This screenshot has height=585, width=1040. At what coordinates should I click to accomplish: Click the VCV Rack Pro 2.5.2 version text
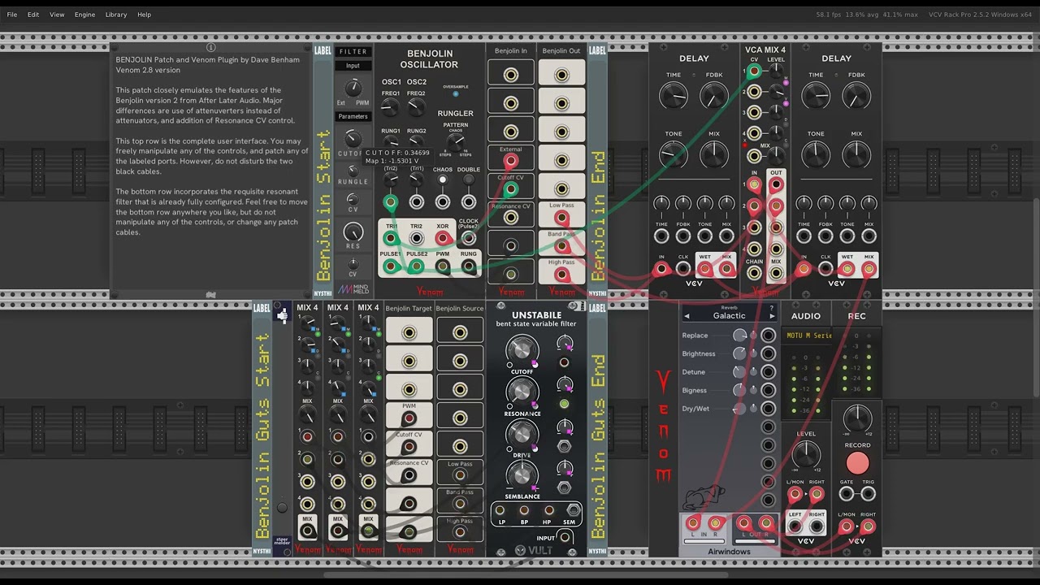point(980,15)
